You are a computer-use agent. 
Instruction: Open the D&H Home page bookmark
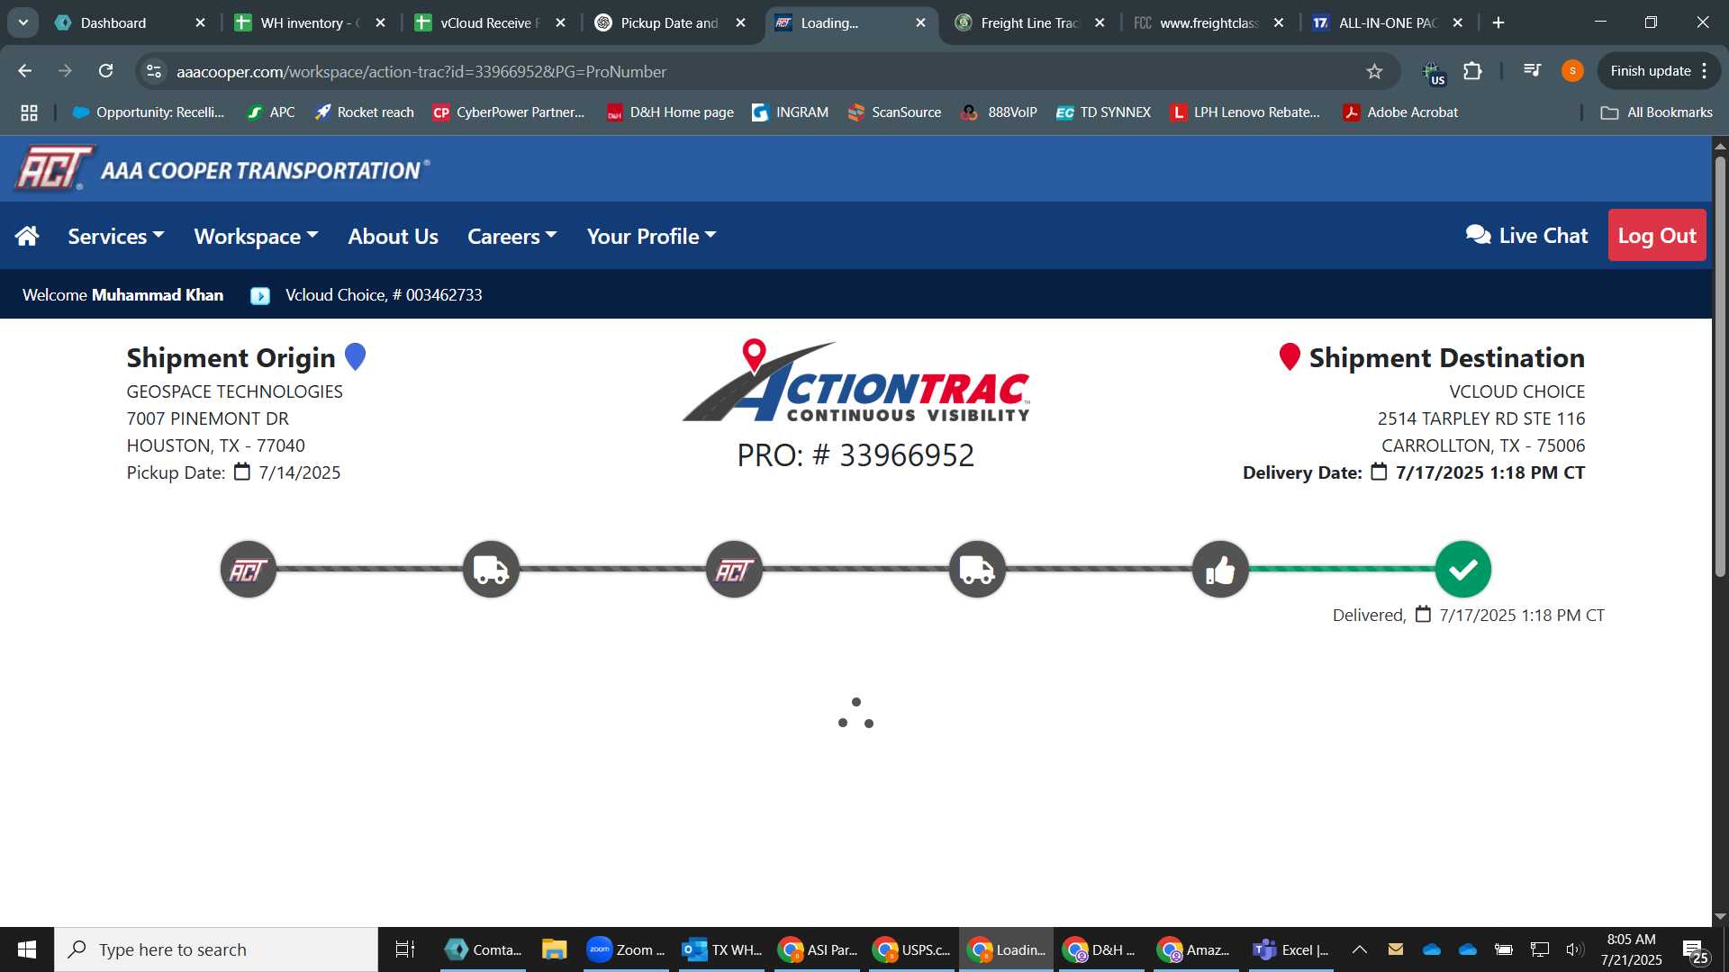(x=670, y=112)
